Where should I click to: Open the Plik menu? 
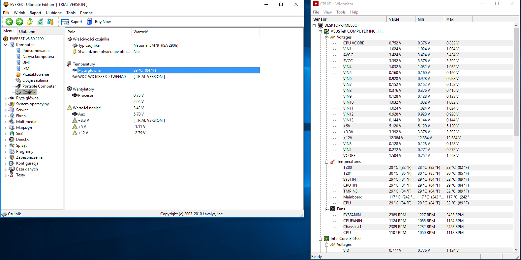6,13
